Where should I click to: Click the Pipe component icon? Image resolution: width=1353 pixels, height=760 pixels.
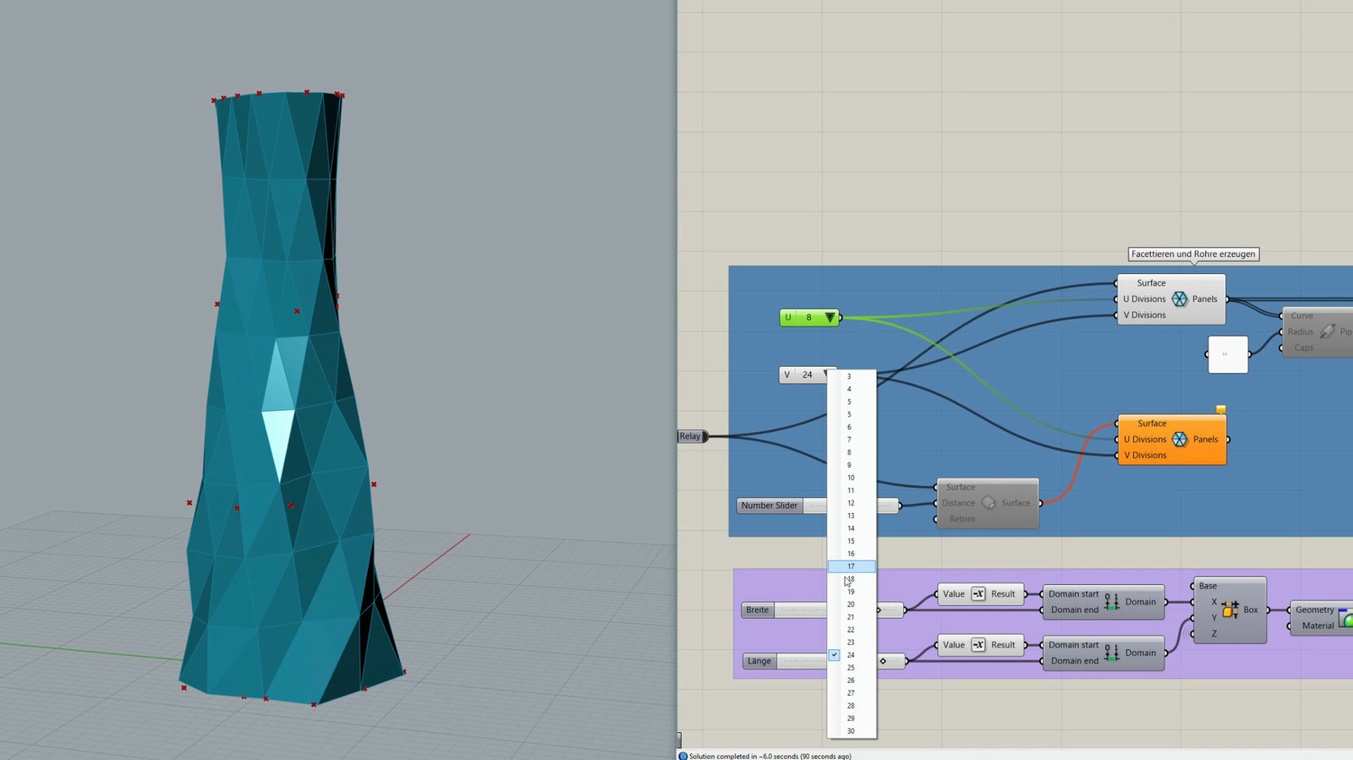1327,331
